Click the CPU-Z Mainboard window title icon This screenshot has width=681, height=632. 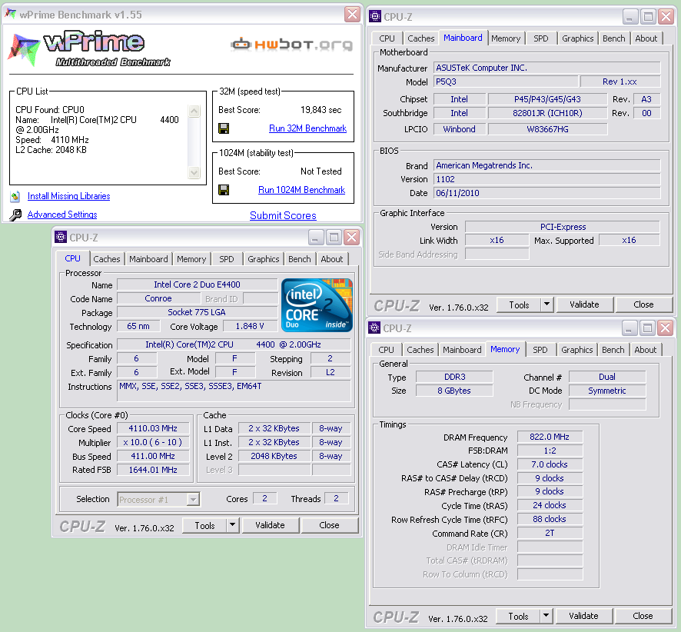tap(375, 16)
